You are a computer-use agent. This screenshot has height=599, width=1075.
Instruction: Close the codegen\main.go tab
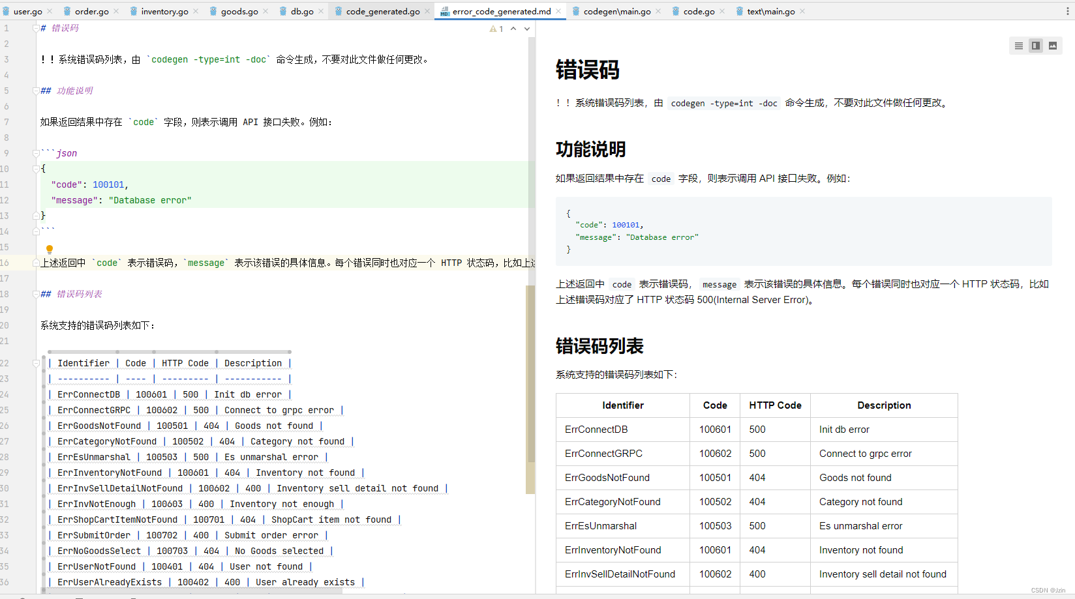point(658,11)
